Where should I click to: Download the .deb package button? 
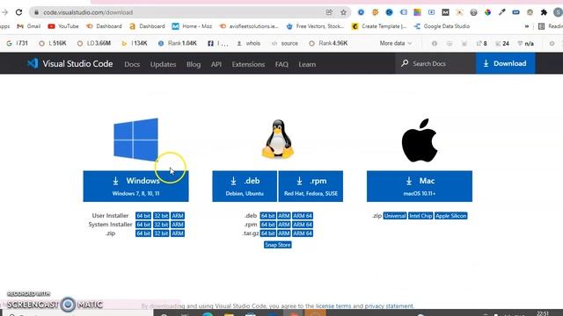(x=245, y=186)
